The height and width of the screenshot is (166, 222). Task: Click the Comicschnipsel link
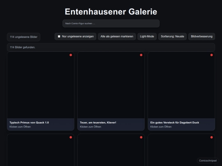tap(208, 161)
